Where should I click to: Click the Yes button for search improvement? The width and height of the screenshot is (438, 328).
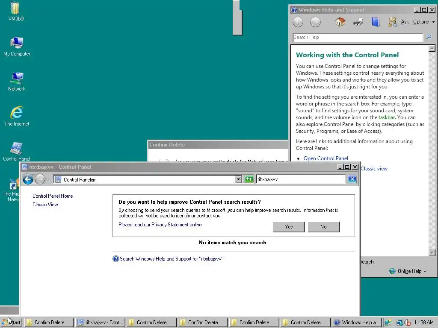(289, 227)
